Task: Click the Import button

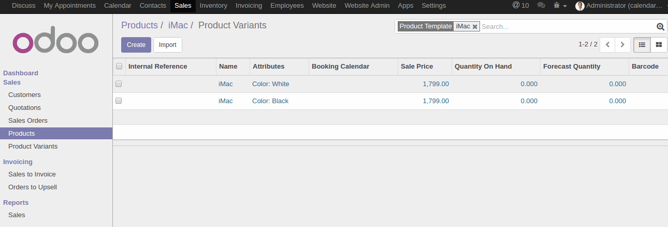Action: [168, 45]
